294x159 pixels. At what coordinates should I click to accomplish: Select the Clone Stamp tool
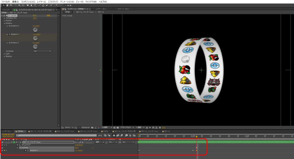click(43, 5)
